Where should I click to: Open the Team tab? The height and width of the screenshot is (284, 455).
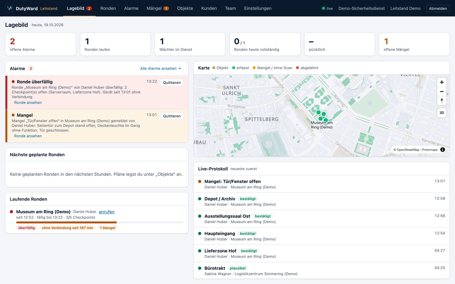coord(230,8)
